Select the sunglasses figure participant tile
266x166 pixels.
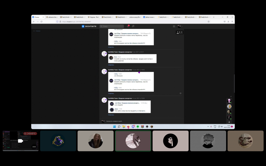(x=171, y=141)
